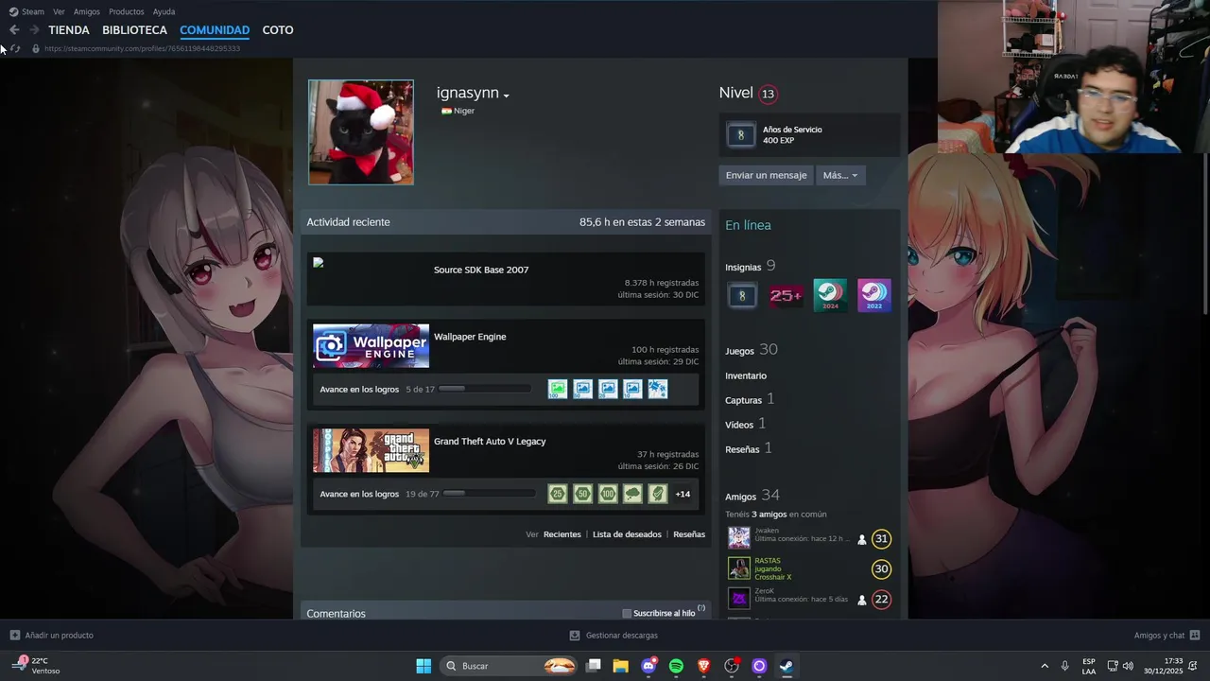
Task: Open GTA V 25 achievement icon
Action: pos(558,494)
